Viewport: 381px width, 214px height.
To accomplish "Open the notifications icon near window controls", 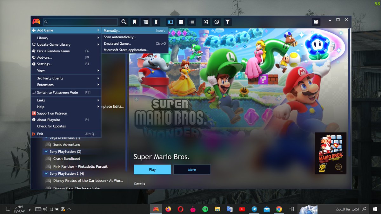I will [x=316, y=22].
